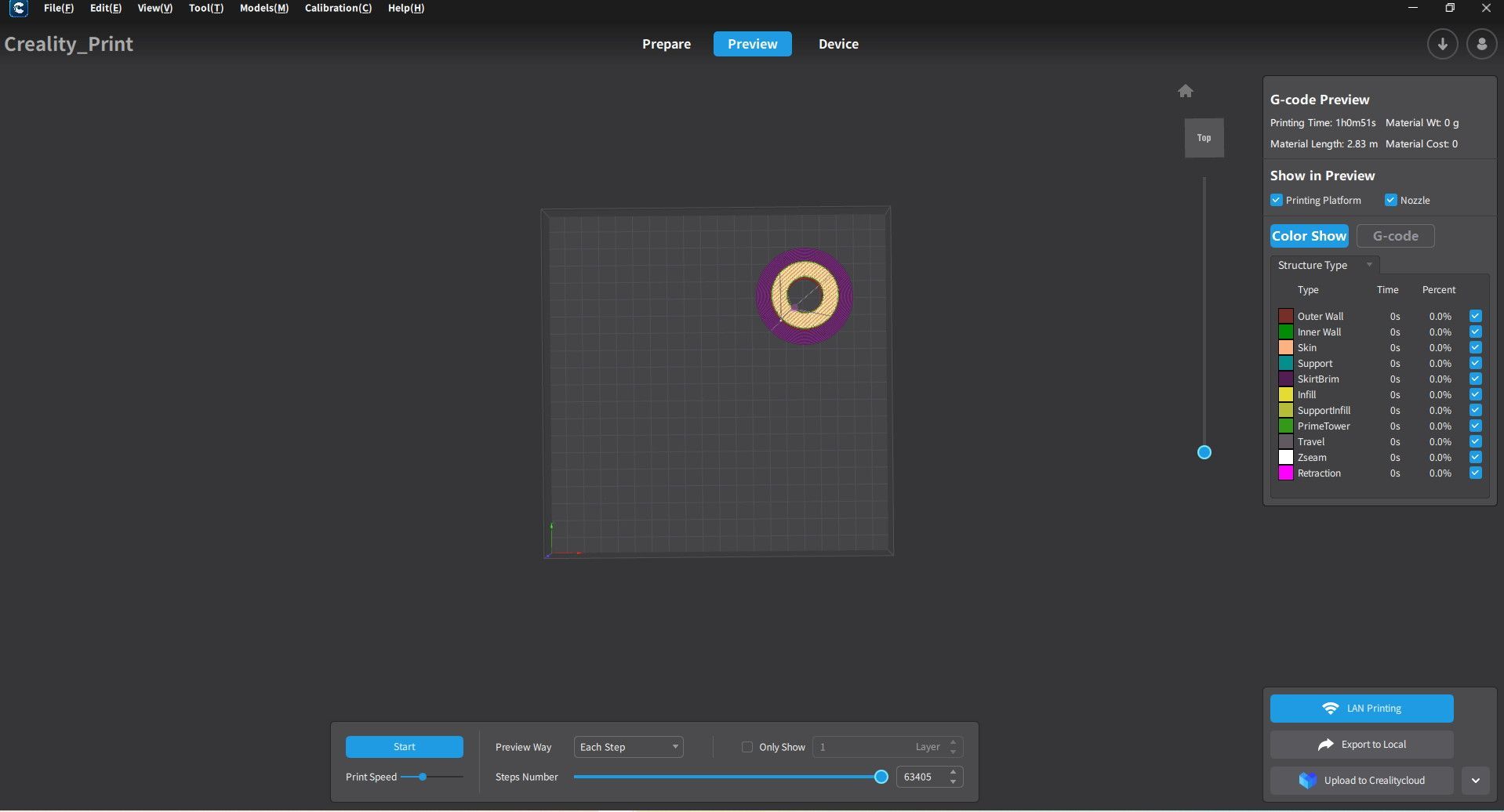Click the Creality Print logo icon
Viewport: 1504px width, 812px height.
[18, 9]
